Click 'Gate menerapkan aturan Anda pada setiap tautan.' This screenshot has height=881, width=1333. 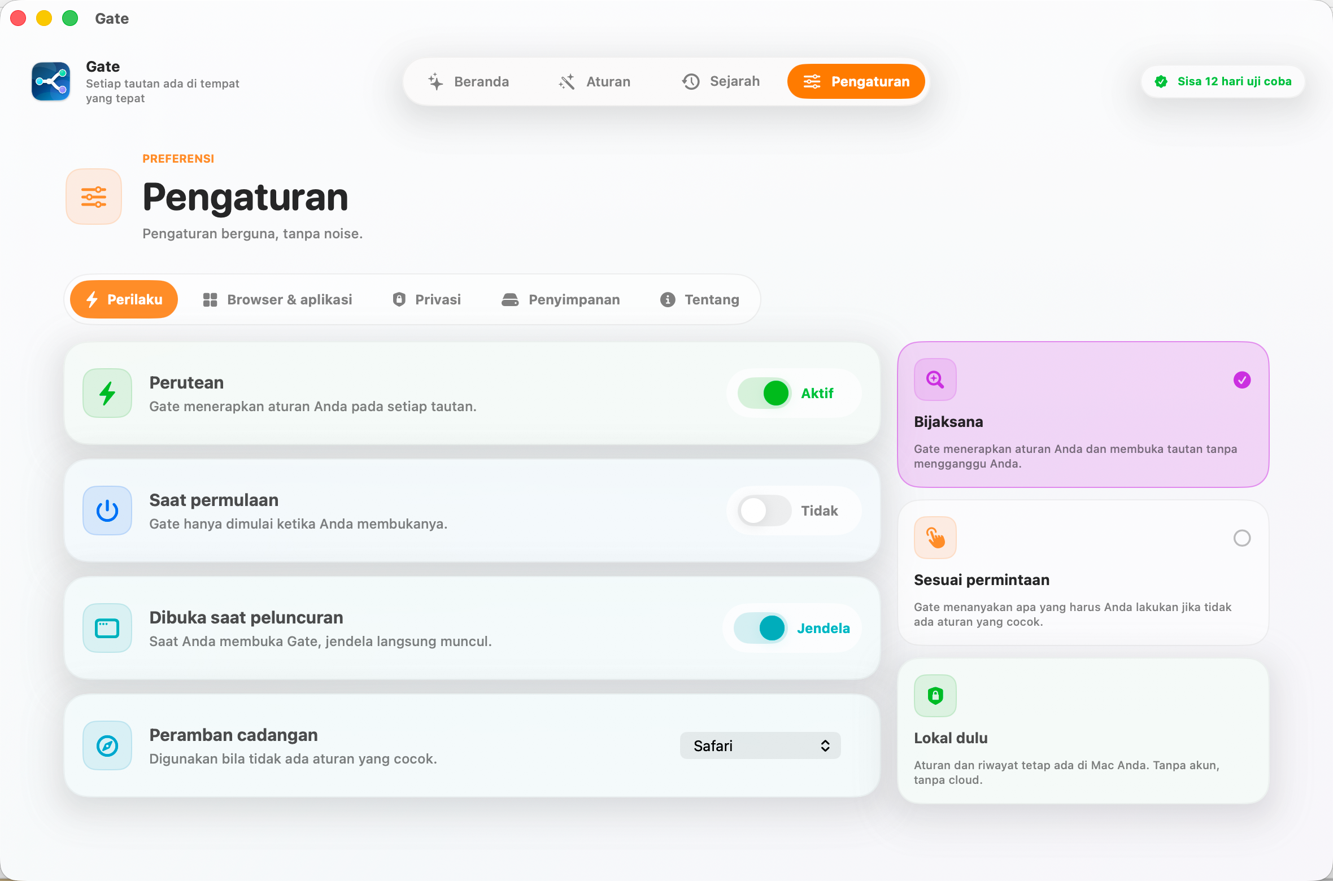[313, 407]
